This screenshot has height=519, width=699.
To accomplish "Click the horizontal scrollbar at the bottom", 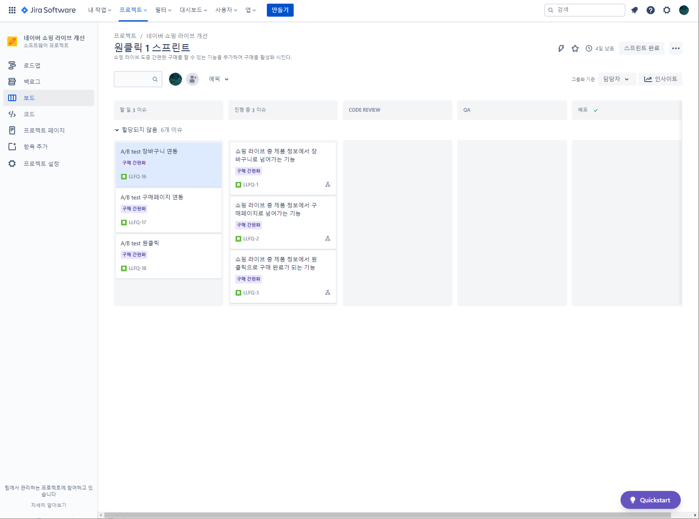I will tap(388, 515).
